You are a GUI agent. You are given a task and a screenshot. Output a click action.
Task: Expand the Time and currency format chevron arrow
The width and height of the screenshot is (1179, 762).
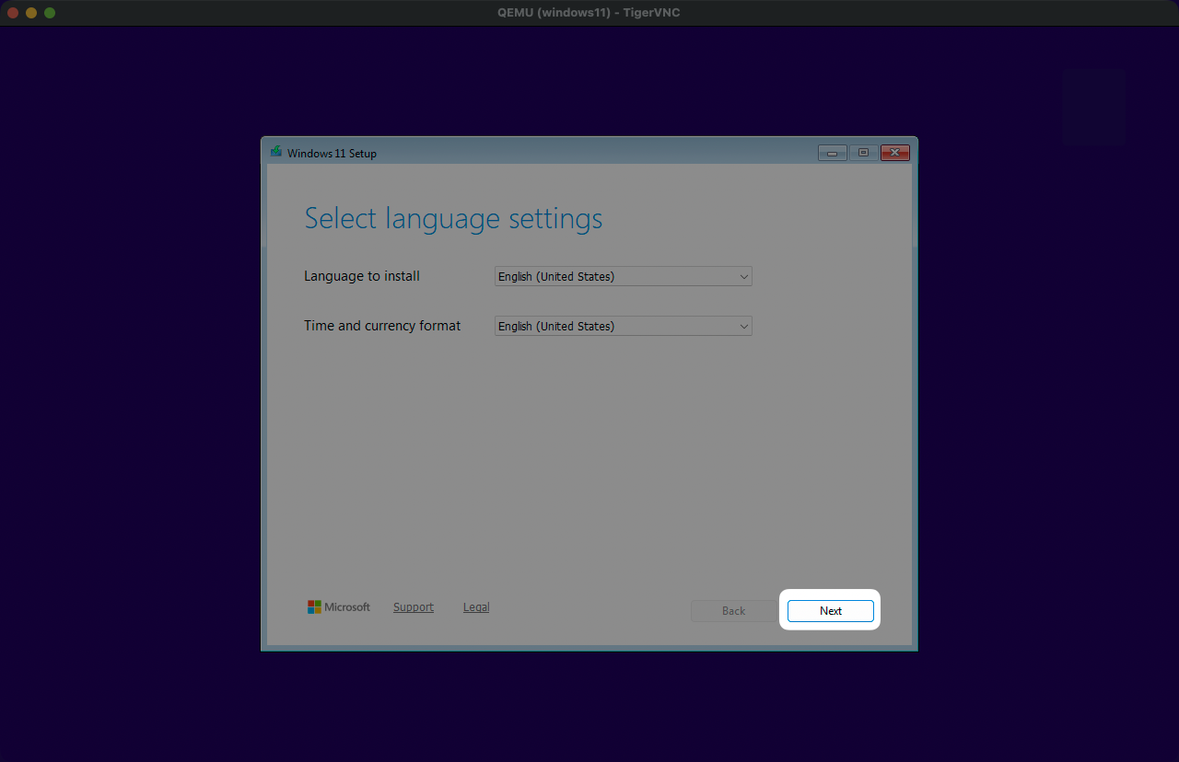(743, 326)
